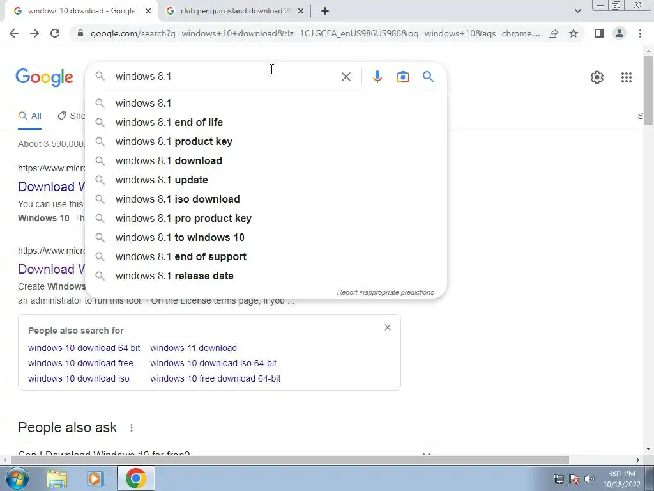
Task: Start a voice search with microphone
Action: (377, 77)
